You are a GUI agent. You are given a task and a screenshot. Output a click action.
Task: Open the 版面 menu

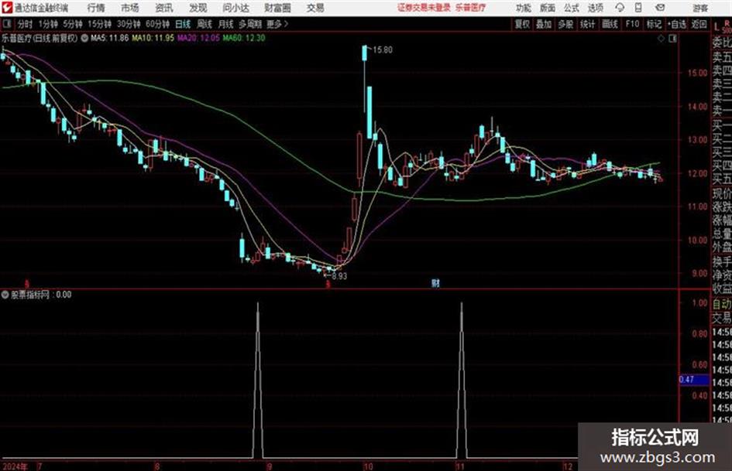point(548,8)
